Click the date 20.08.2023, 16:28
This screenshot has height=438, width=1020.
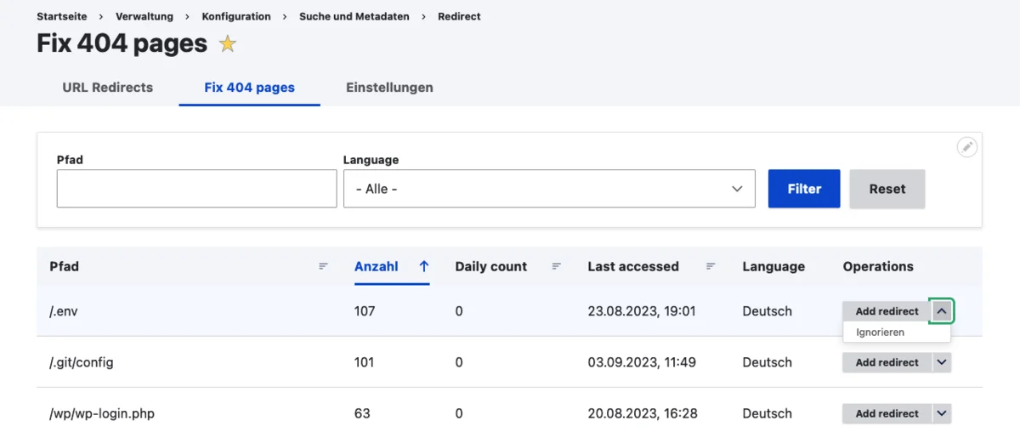click(x=643, y=413)
